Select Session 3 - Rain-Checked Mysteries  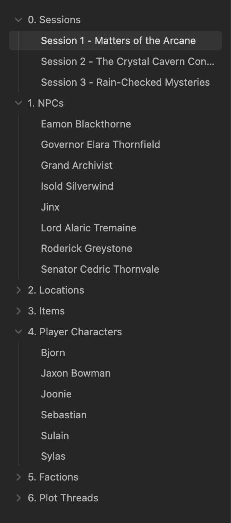[125, 82]
